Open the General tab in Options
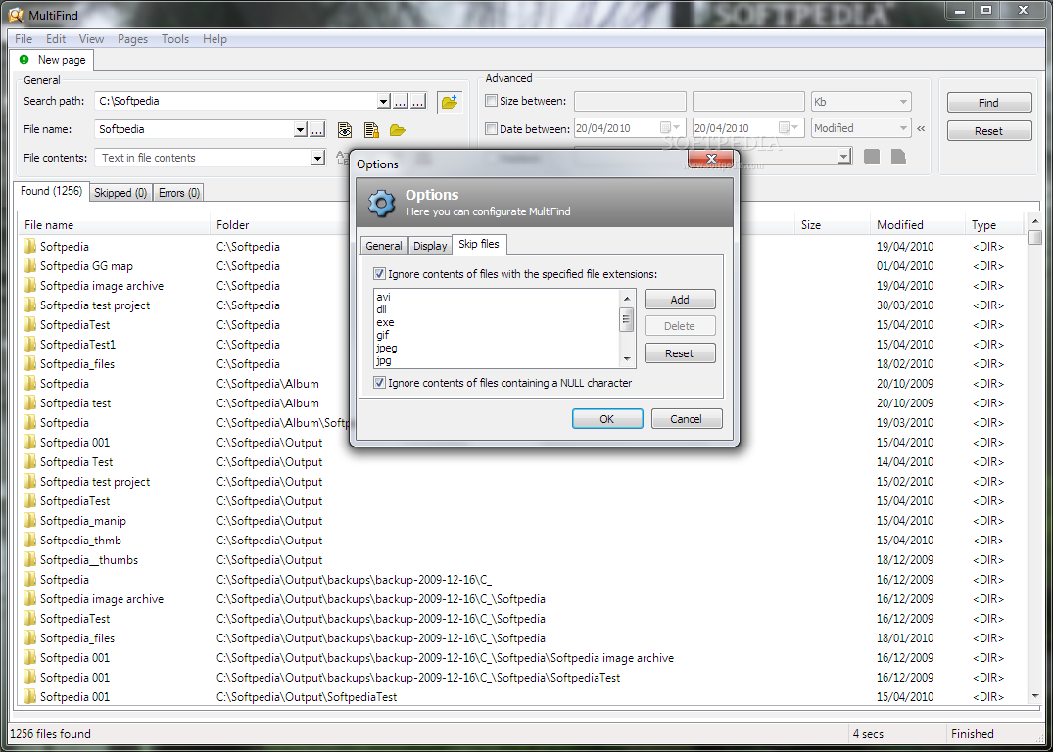Image resolution: width=1053 pixels, height=752 pixels. pyautogui.click(x=384, y=246)
